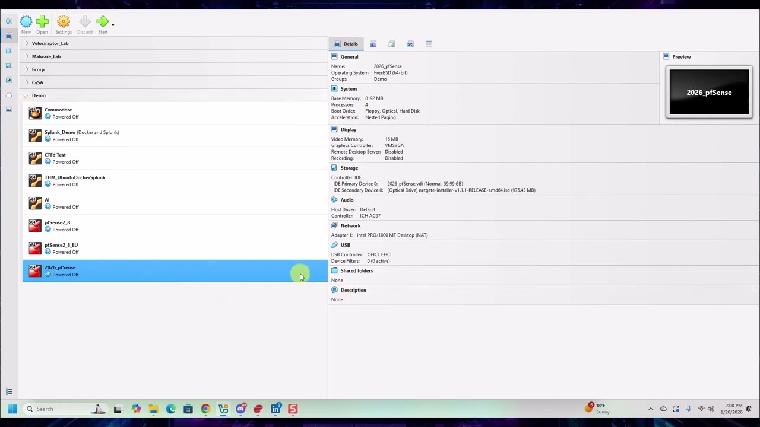Open the Start button's dropdown arrow
This screenshot has width=760, height=427.
point(113,24)
